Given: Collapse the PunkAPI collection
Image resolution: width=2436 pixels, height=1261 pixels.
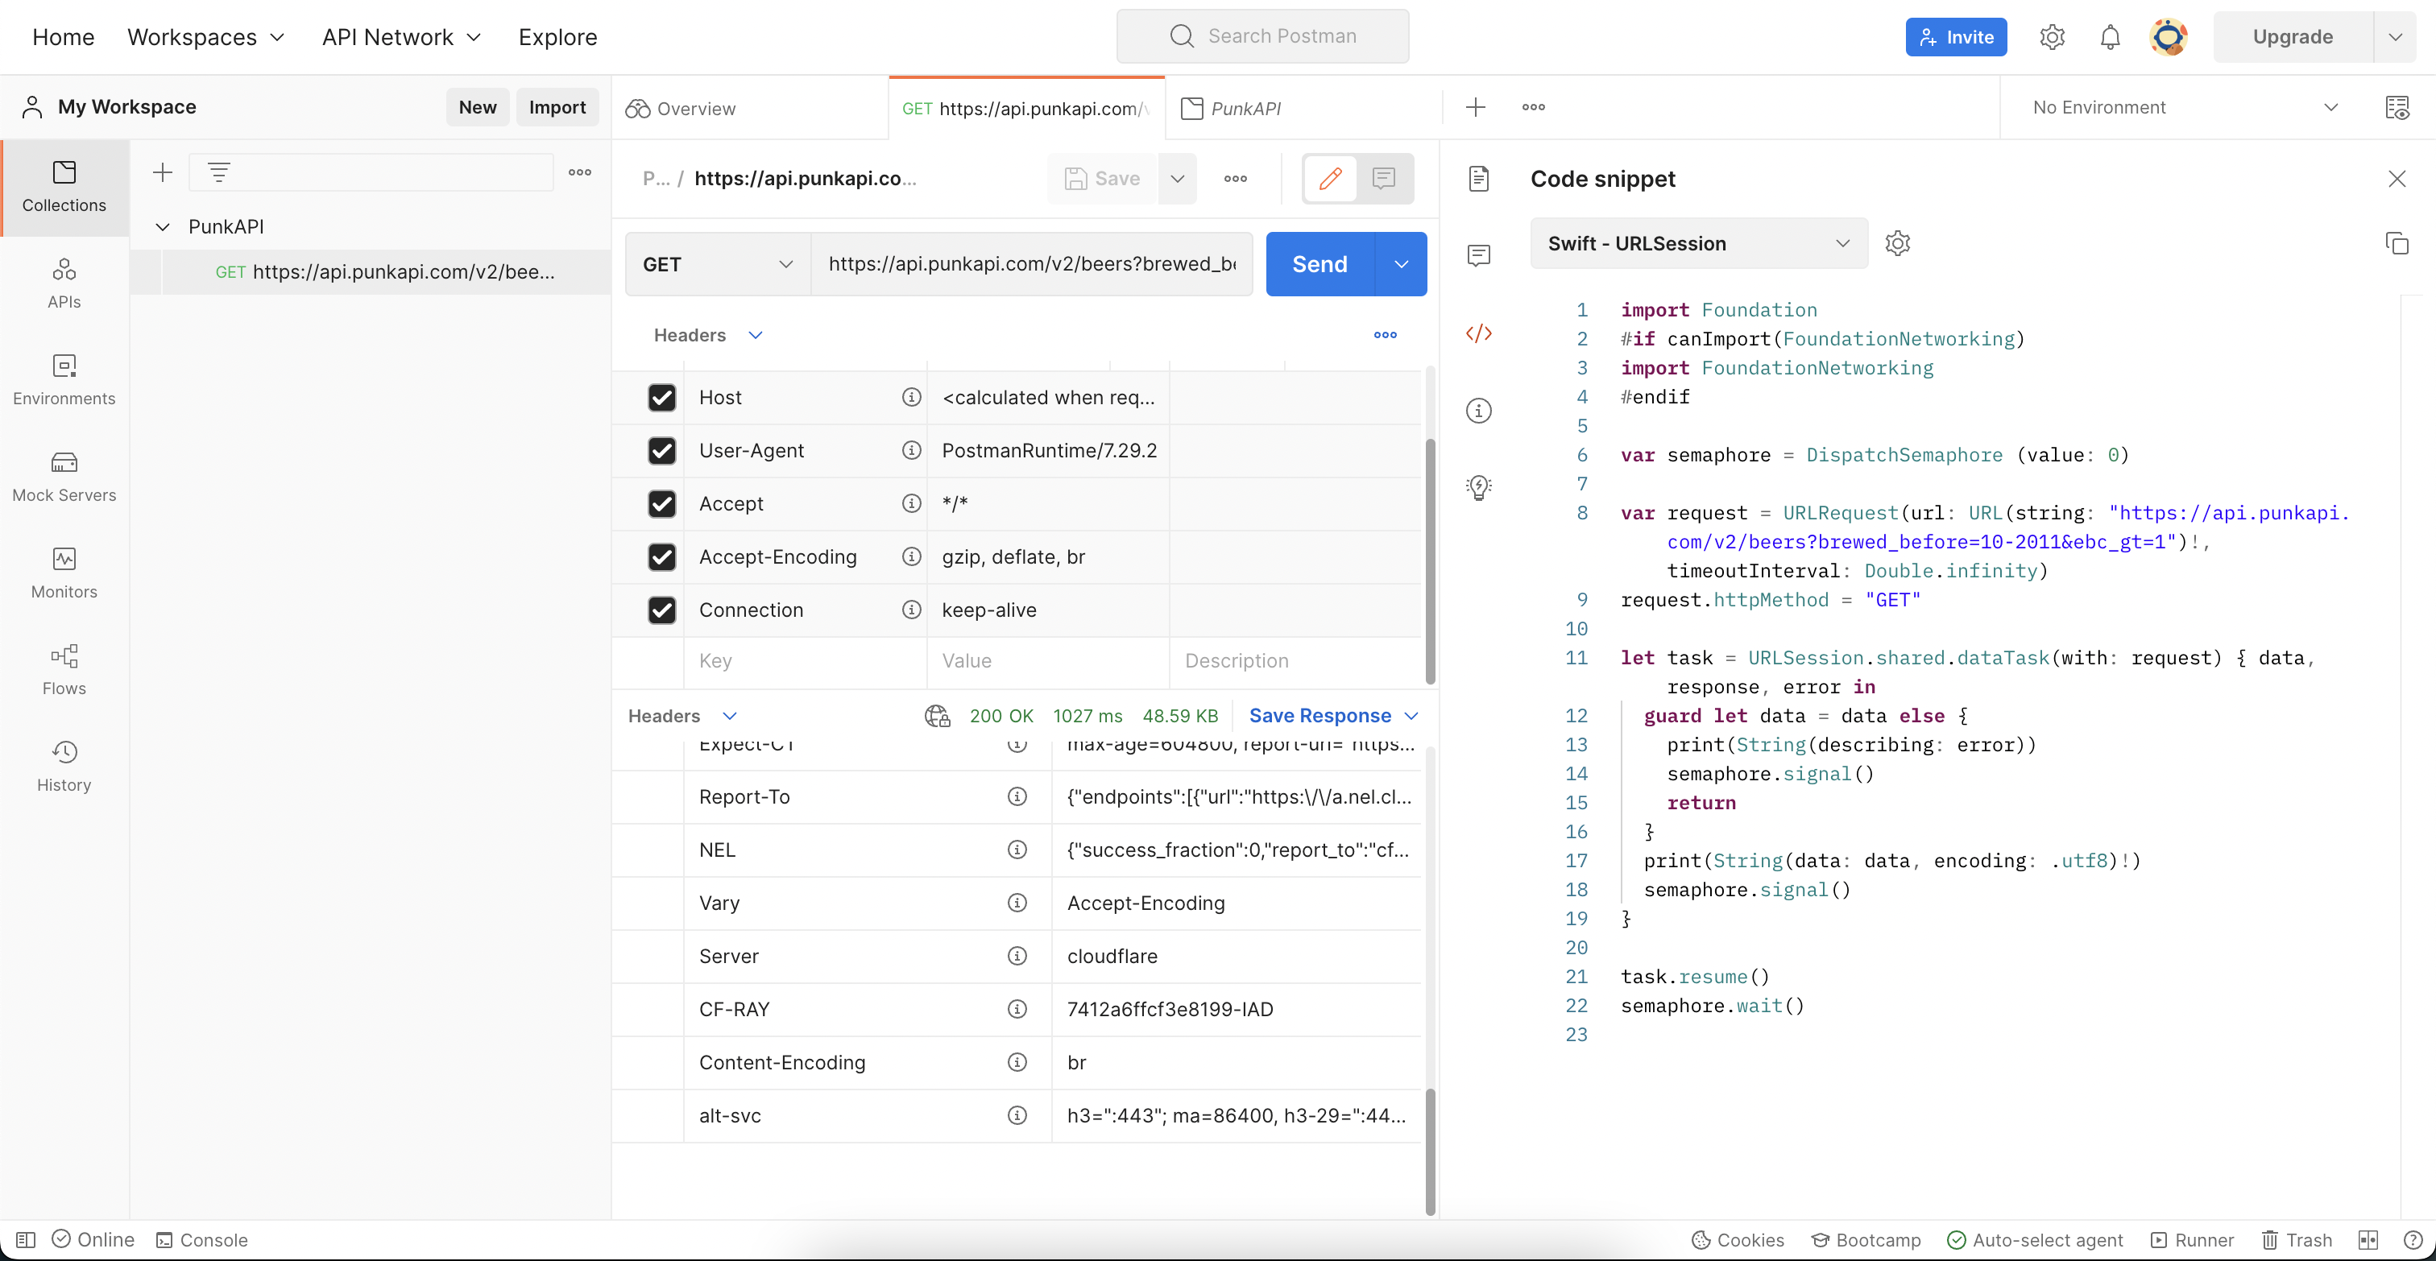Looking at the screenshot, I should pyautogui.click(x=163, y=227).
